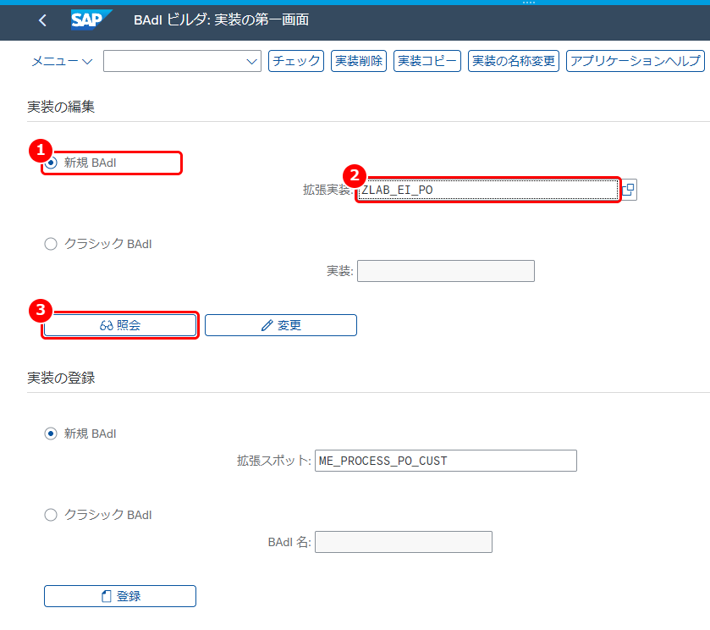Click the 拡張実装 input field

(488, 190)
